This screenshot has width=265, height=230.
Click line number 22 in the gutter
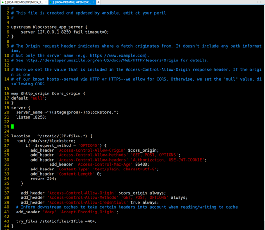7,122
